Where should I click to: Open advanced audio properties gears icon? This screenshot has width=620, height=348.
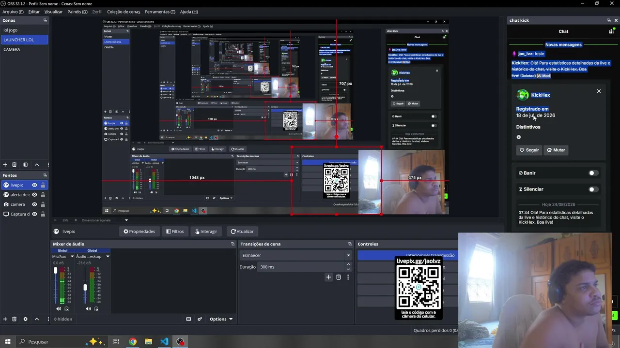(200, 319)
